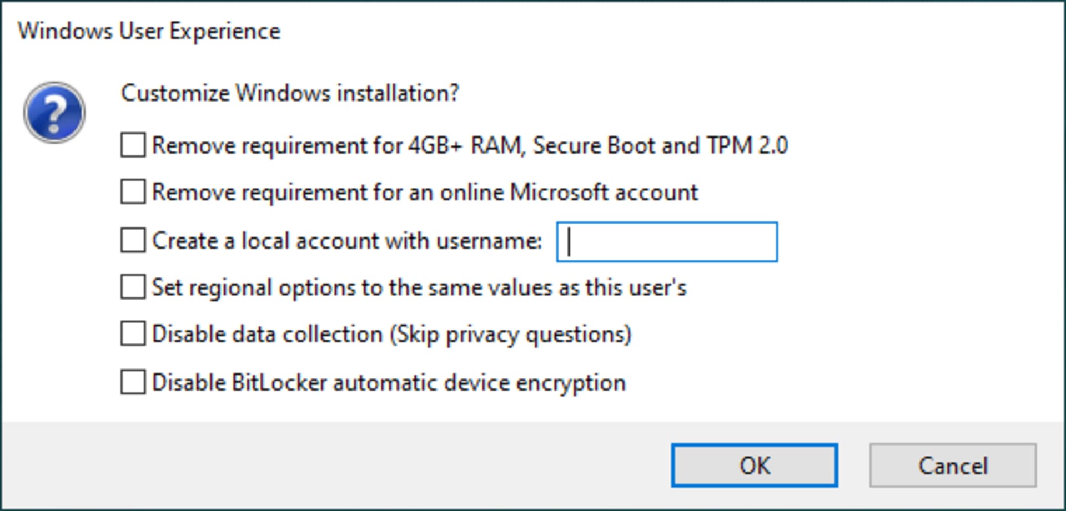Image resolution: width=1066 pixels, height=511 pixels.
Task: Click the Secure Boot and TPM 2.0 label text
Action: [660, 145]
